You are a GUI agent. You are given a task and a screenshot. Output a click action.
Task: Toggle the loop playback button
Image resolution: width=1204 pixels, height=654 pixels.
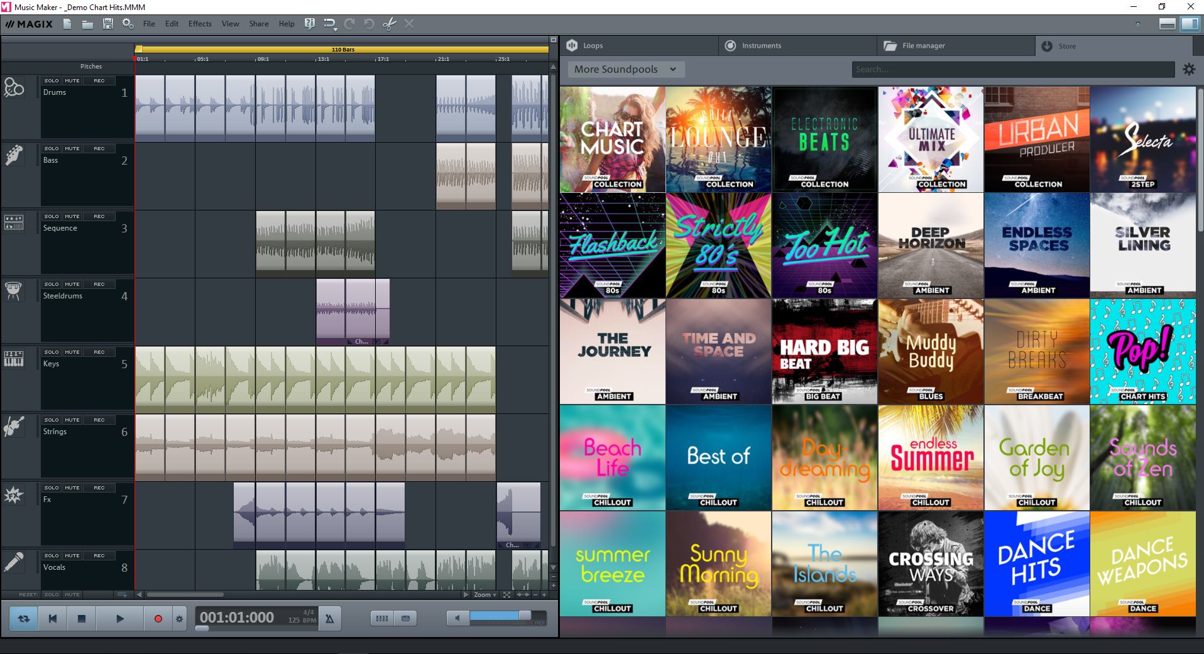[24, 619]
